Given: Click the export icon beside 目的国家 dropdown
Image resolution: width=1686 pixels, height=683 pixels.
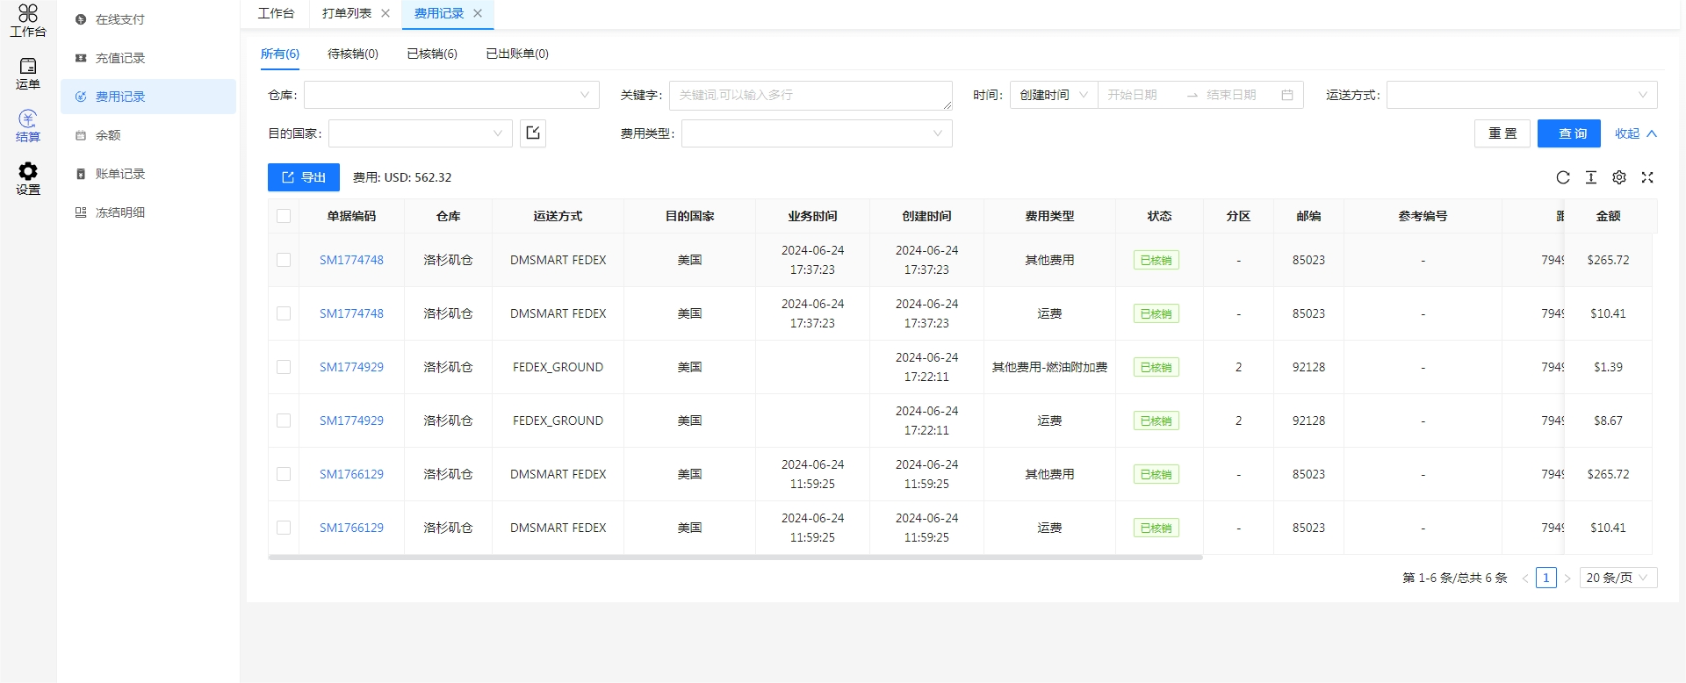Looking at the screenshot, I should (x=533, y=133).
